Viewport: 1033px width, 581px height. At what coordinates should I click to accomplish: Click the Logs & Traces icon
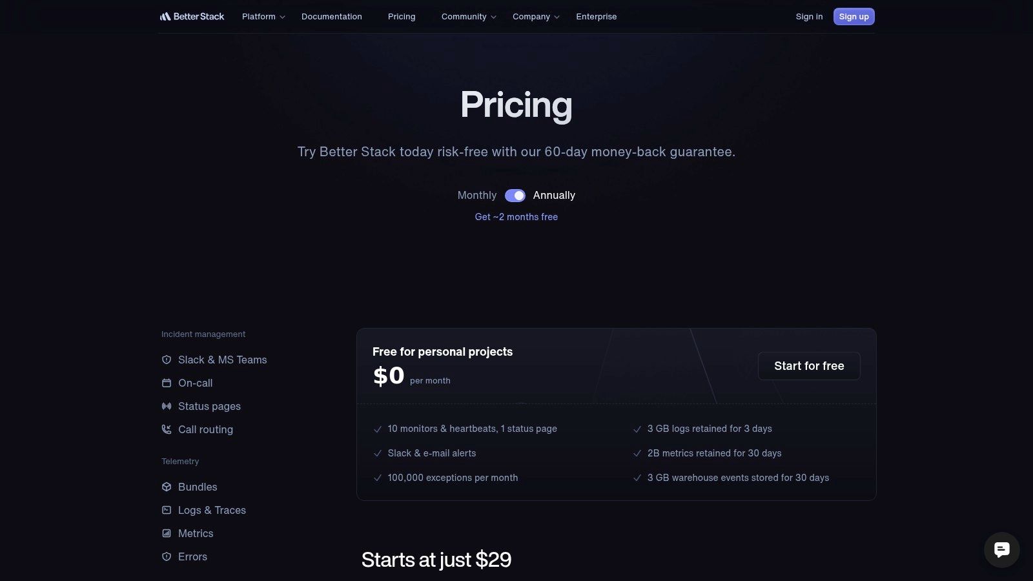[x=167, y=510]
